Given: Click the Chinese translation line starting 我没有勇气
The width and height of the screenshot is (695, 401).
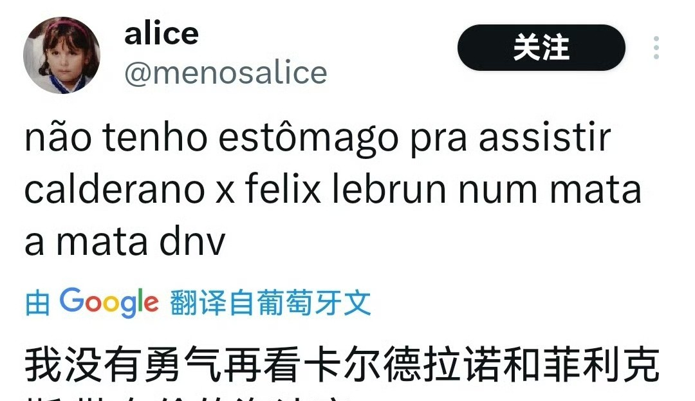Looking at the screenshot, I should [x=342, y=366].
